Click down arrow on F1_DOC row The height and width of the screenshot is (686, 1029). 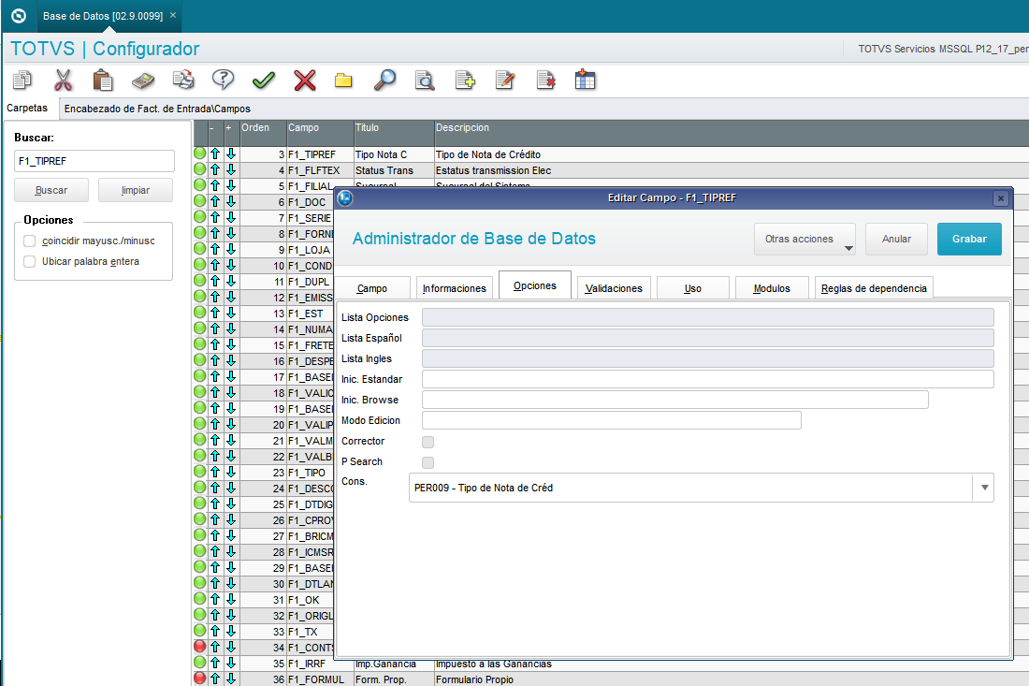click(231, 202)
